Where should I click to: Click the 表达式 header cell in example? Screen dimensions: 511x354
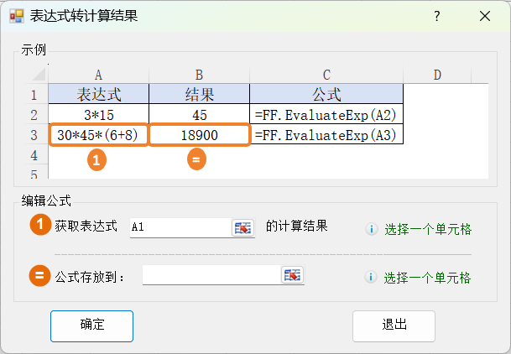[98, 94]
